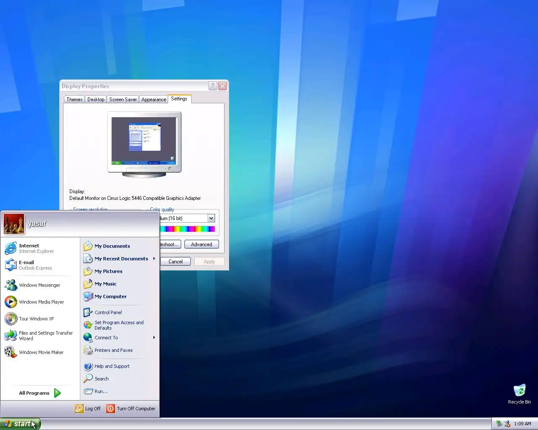
Task: Click Cancel in Display Properties
Action: [176, 262]
